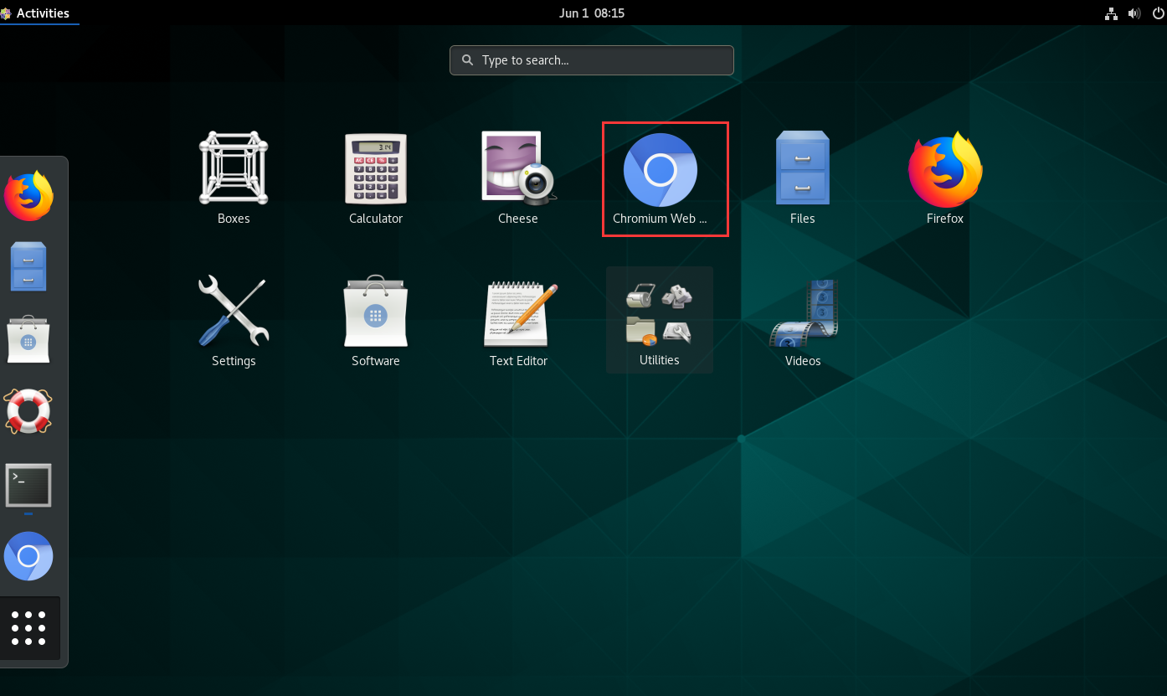
Task: Toggle the Show Applications grid button
Action: 28,627
